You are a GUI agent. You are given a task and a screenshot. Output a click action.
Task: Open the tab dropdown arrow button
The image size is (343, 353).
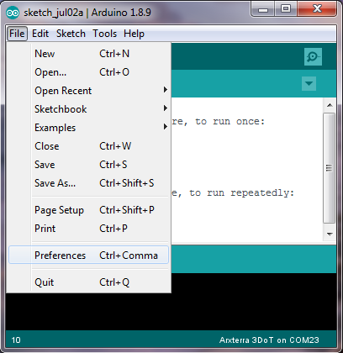pos(309,83)
